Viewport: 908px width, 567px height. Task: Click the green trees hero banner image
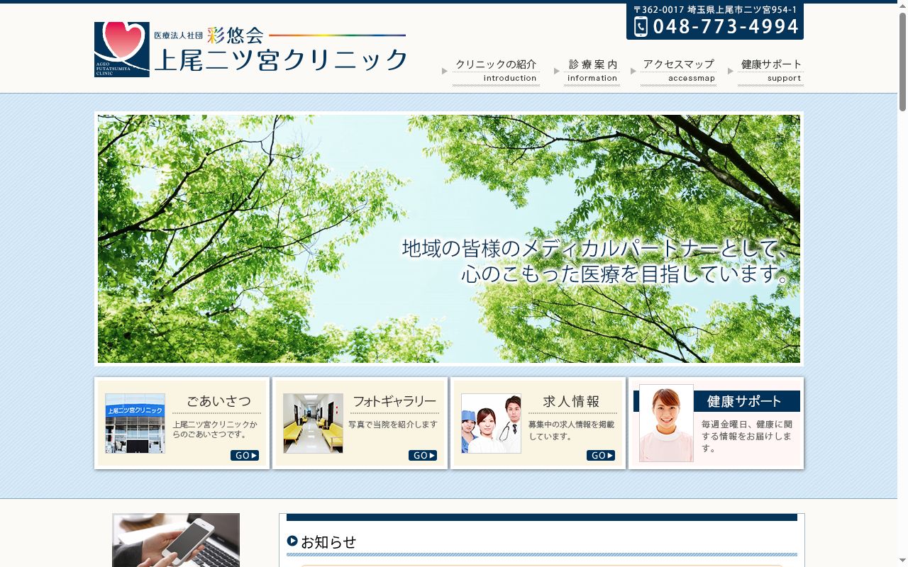[x=449, y=239]
